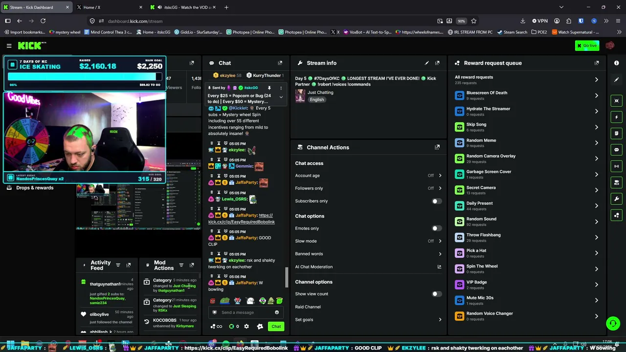Toggle the activity feed lightning sidebar icon
The width and height of the screenshot is (626, 352).
[616, 117]
